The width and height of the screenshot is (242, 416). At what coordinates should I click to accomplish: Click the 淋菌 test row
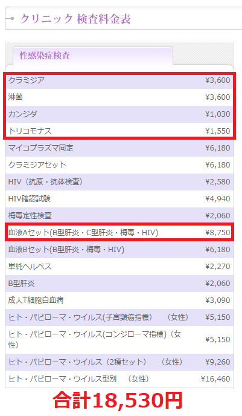119,97
